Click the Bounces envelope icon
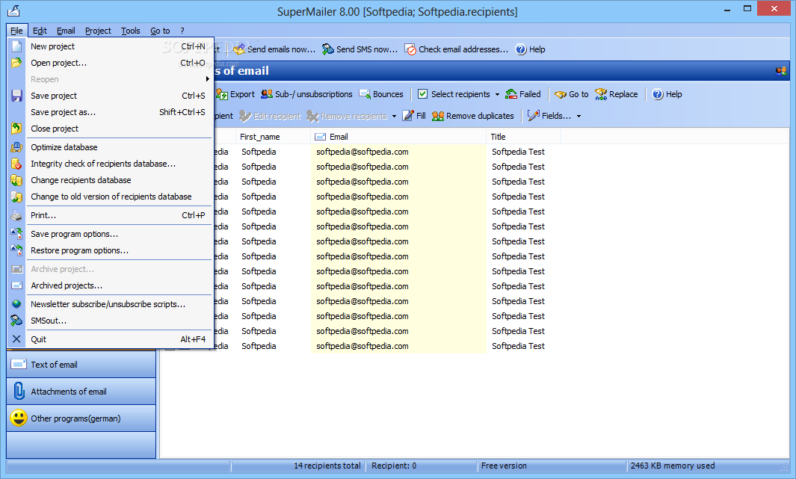The width and height of the screenshot is (796, 479). [x=365, y=94]
